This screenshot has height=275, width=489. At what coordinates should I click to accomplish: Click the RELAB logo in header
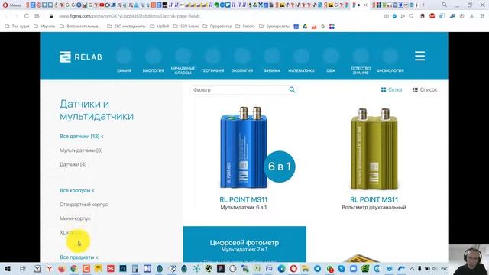[x=81, y=57]
